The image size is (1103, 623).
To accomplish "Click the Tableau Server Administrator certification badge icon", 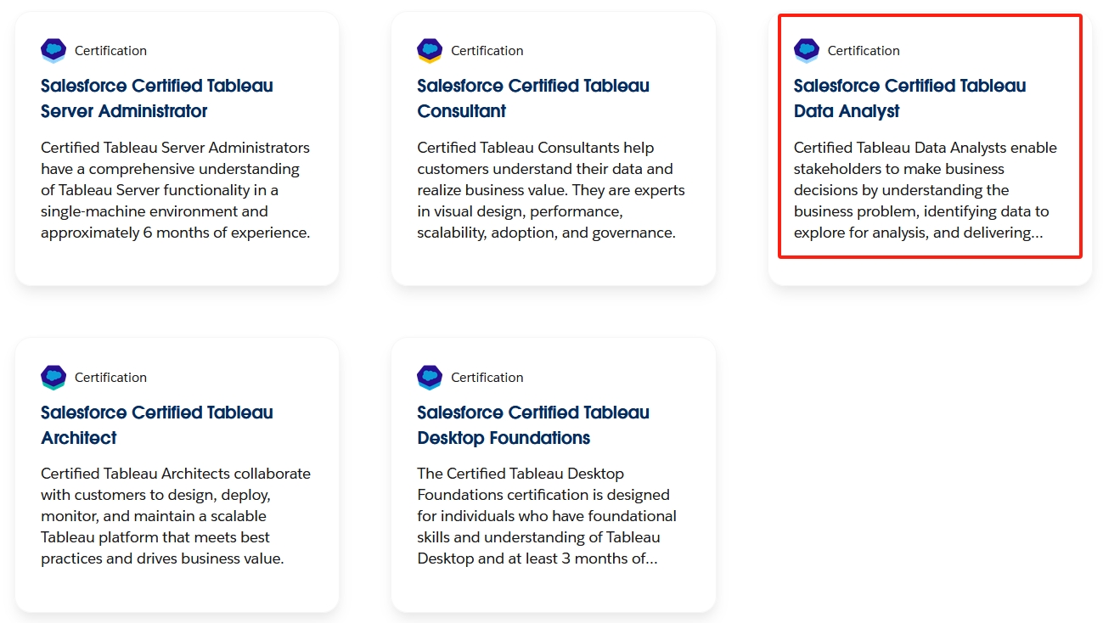I will [53, 51].
